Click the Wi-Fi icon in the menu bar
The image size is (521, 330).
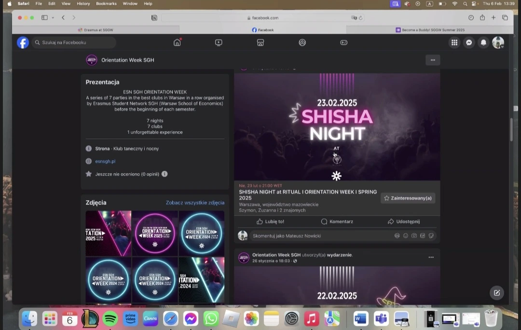[454, 4]
